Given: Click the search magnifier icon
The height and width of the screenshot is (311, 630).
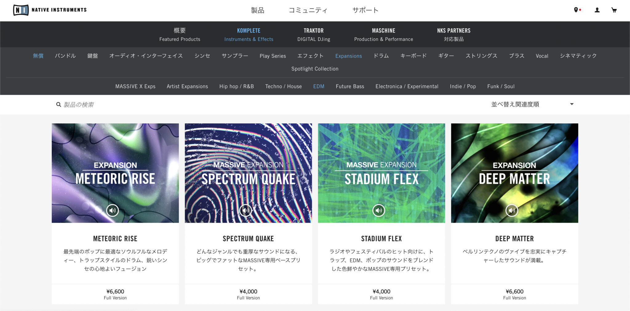Looking at the screenshot, I should point(58,105).
